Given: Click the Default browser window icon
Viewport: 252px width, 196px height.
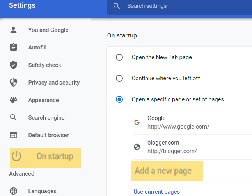Looking at the screenshot, I should point(14,135).
